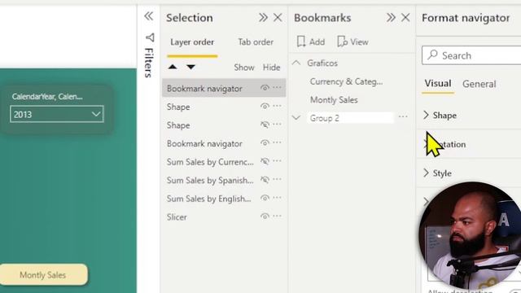Click the Graficos group name

click(322, 63)
